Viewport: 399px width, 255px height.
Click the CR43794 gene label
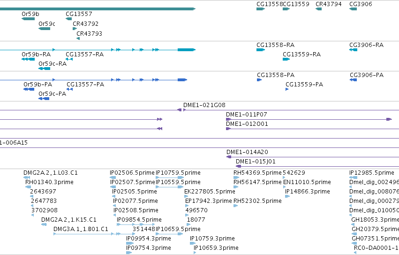click(x=329, y=4)
